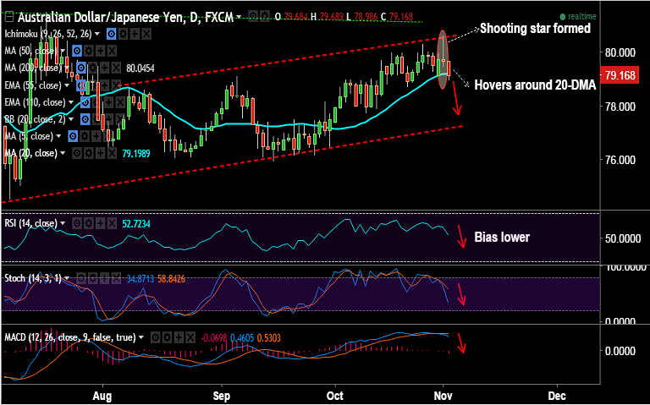Click plus icon on MA (200, close)
The image size is (650, 405).
(104, 68)
